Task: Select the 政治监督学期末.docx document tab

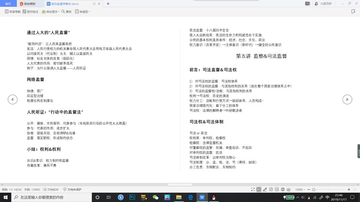Action: pyautogui.click(x=65, y=4)
